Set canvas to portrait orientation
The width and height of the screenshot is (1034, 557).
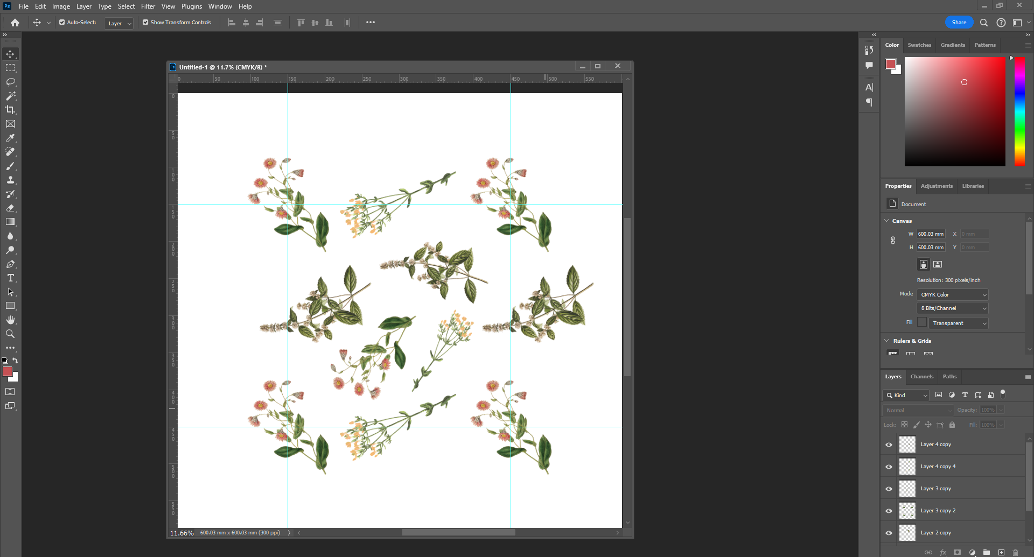[924, 264]
